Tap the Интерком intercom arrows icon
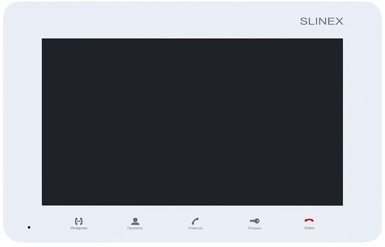The height and width of the screenshot is (247, 385). click(79, 221)
